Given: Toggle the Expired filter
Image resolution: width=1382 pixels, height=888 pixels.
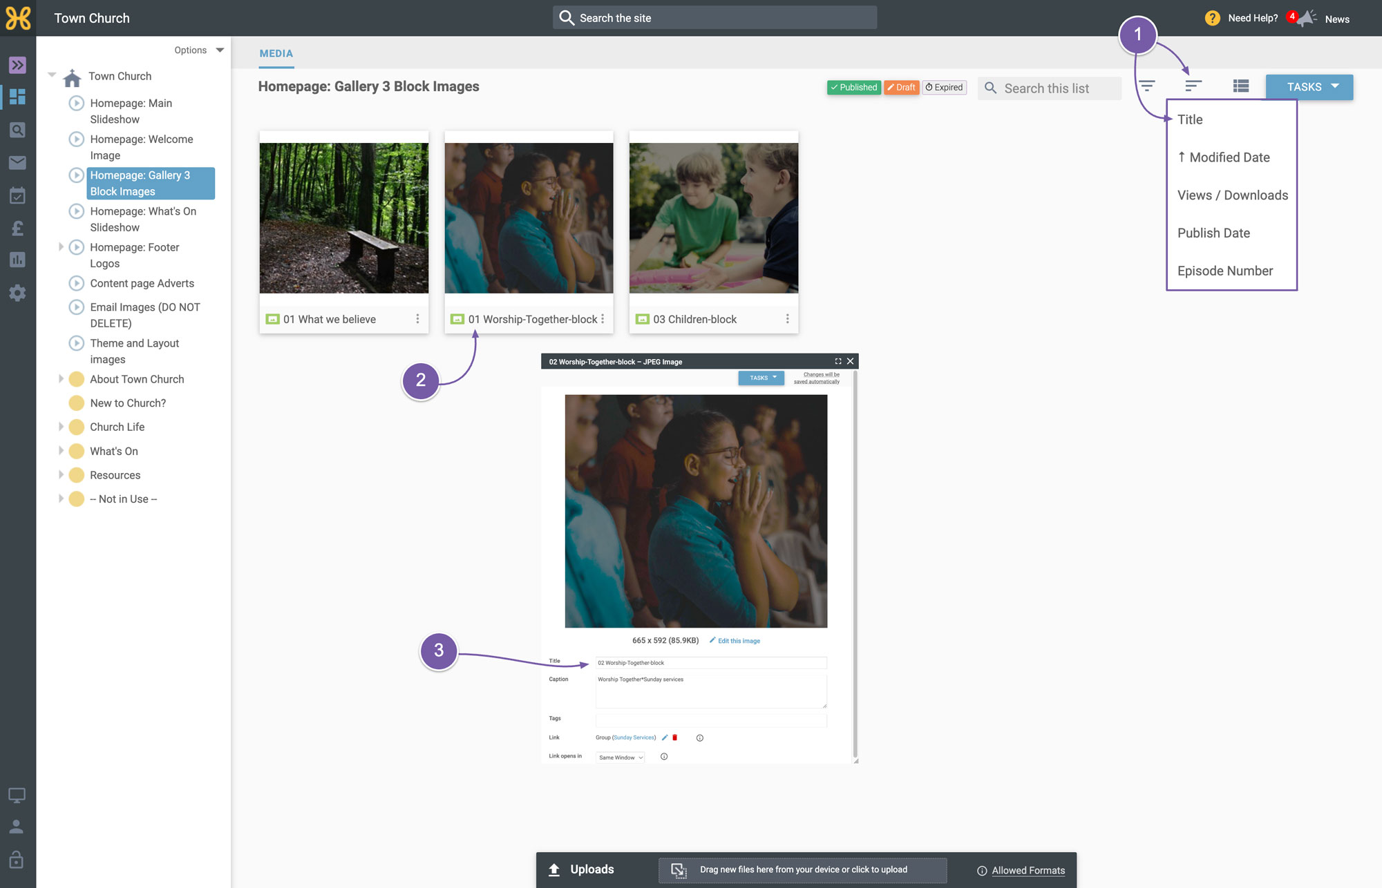Looking at the screenshot, I should tap(945, 87).
